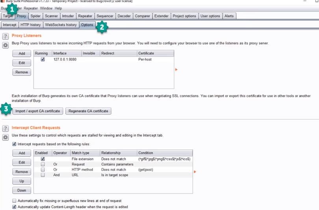Select the (get|post) condition cell
Viewport: 319px width, 210px height.
coord(146,169)
